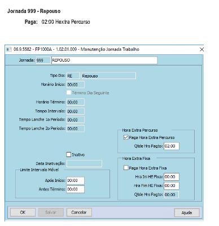Click the Tempo Lanche 2o Período field

[x=76, y=128]
